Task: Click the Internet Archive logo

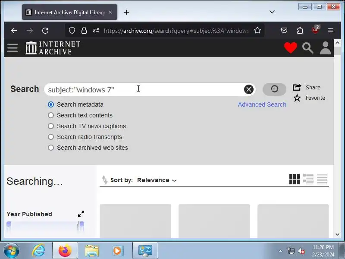Action: point(53,48)
